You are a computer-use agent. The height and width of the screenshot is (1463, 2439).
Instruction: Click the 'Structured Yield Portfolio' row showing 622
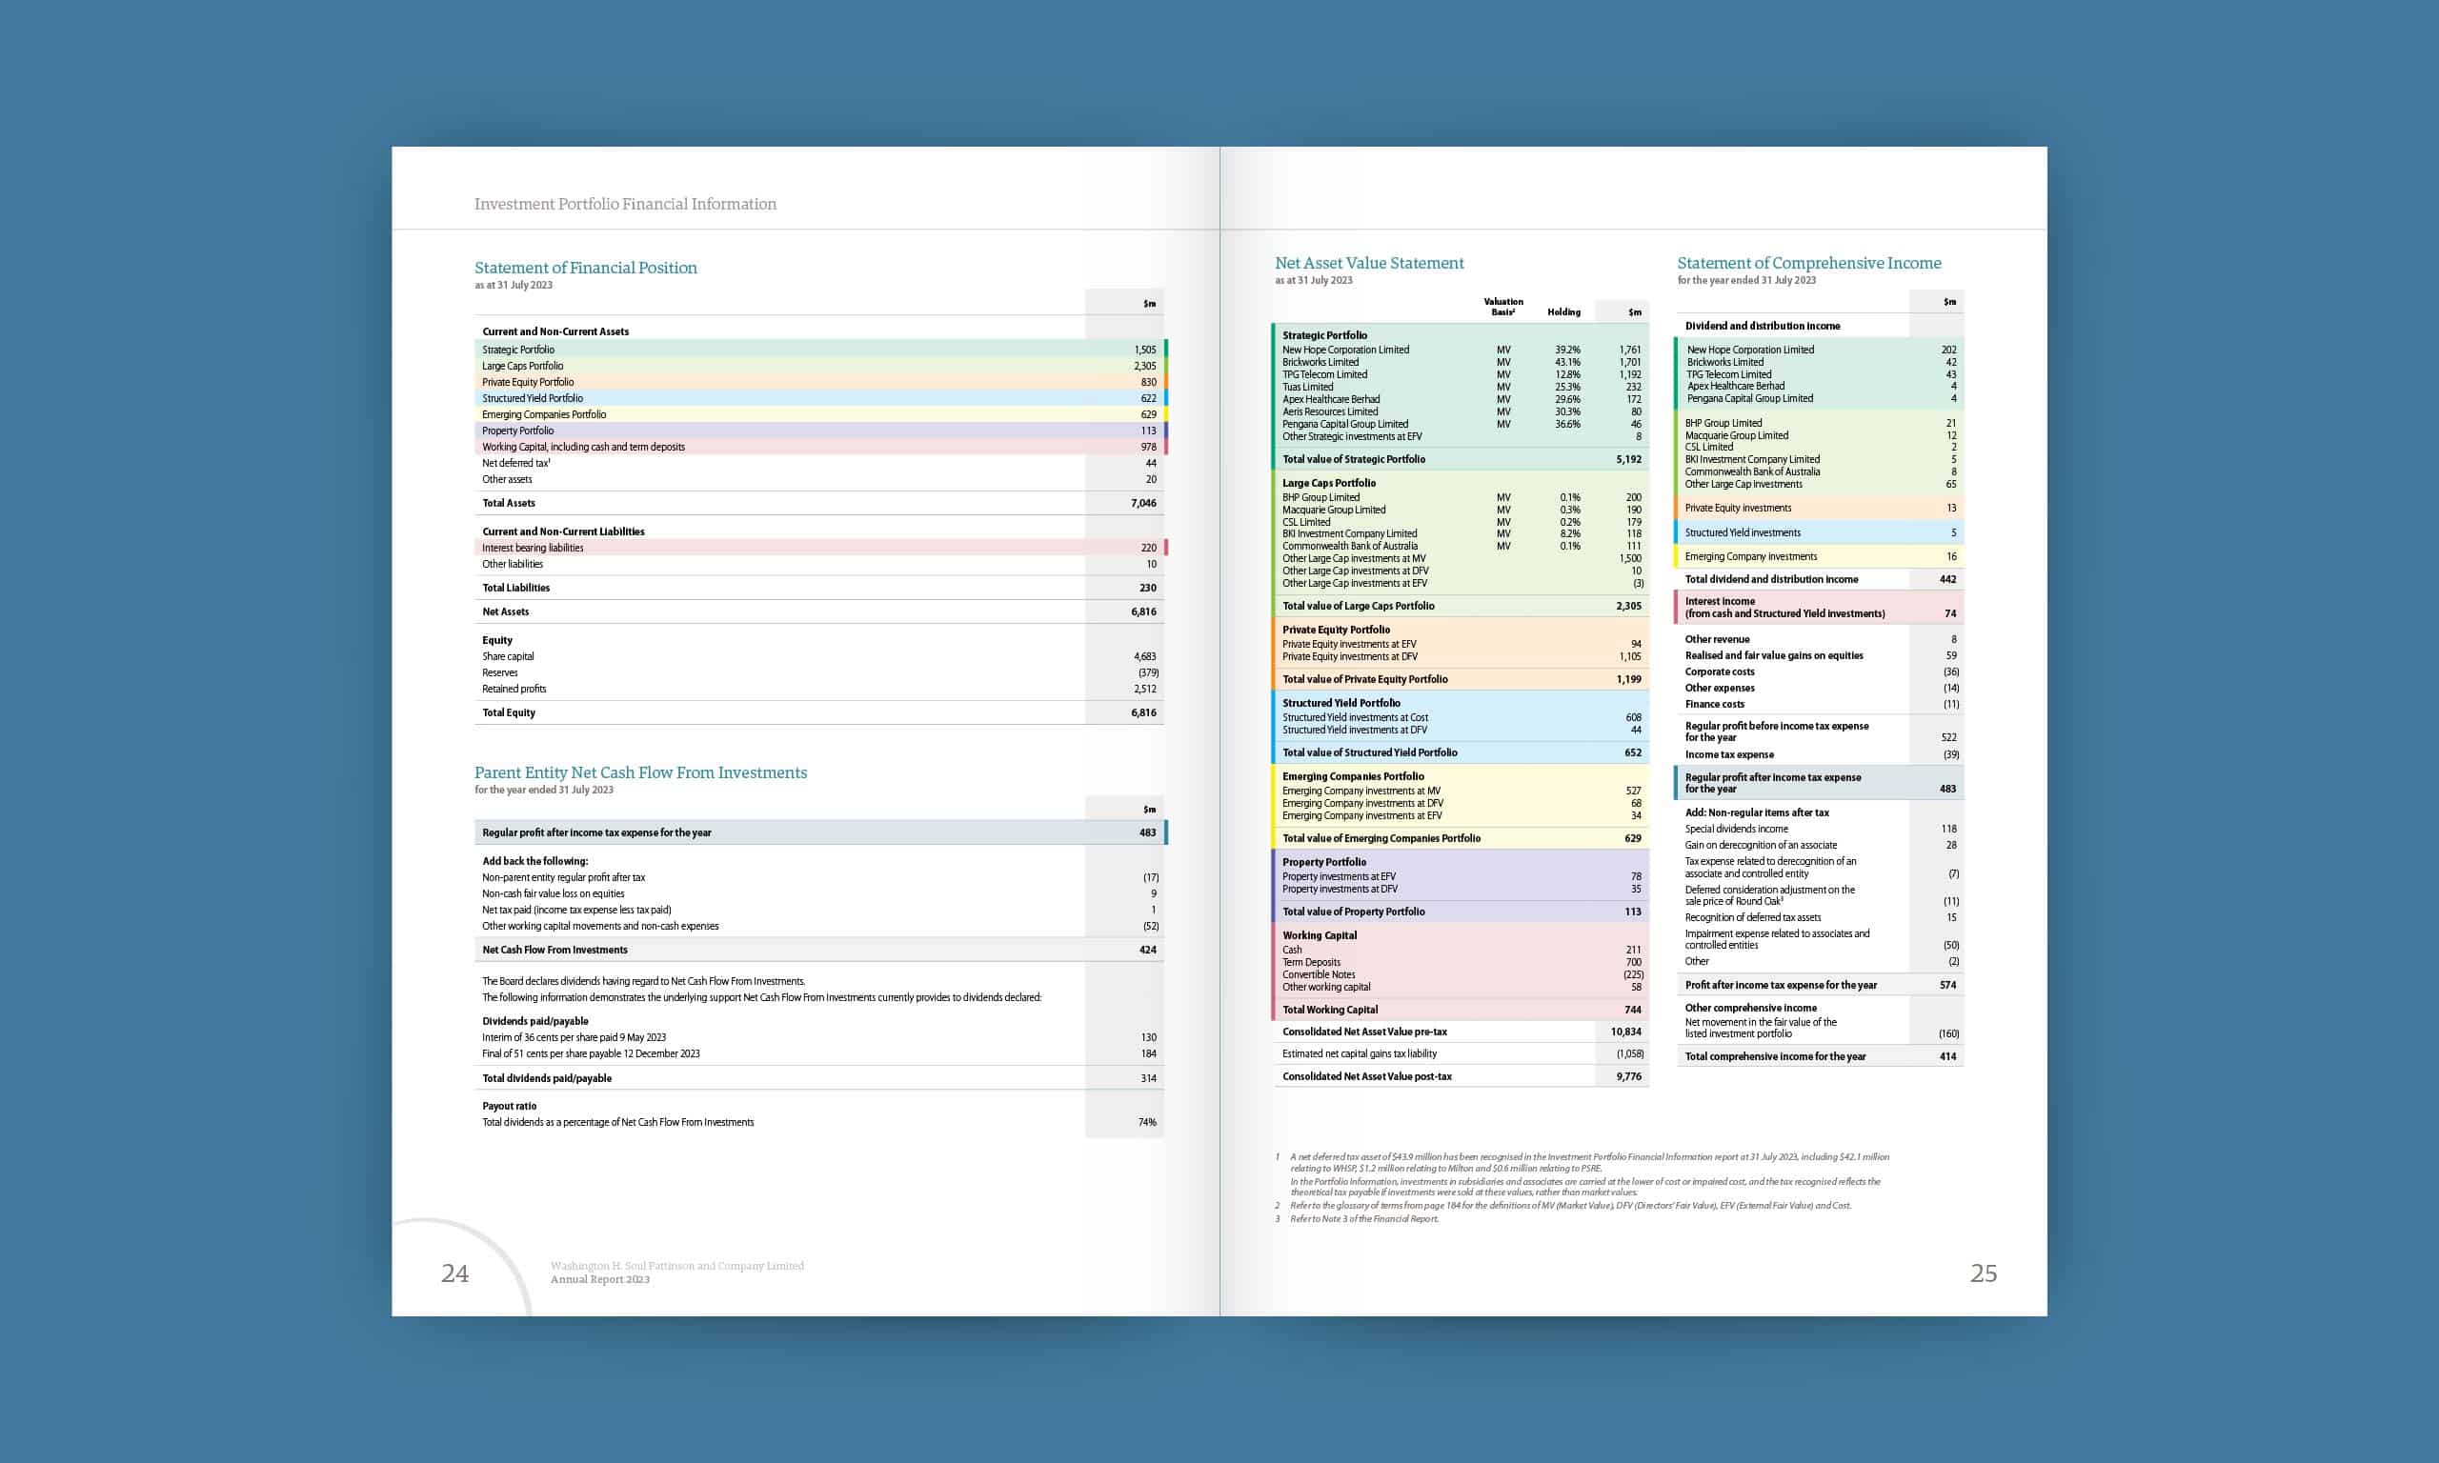pyautogui.click(x=820, y=398)
